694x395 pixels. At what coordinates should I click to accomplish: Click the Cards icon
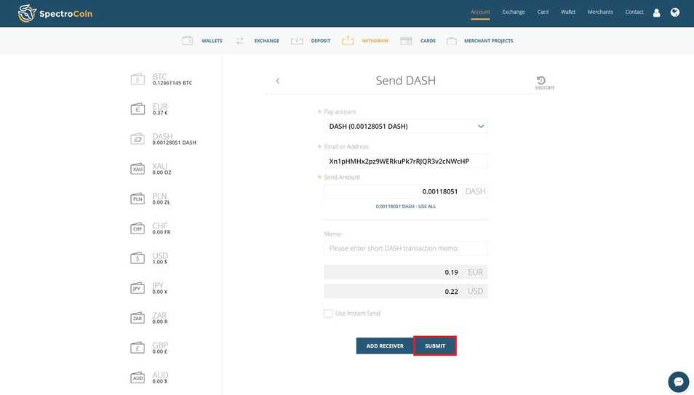coord(406,41)
